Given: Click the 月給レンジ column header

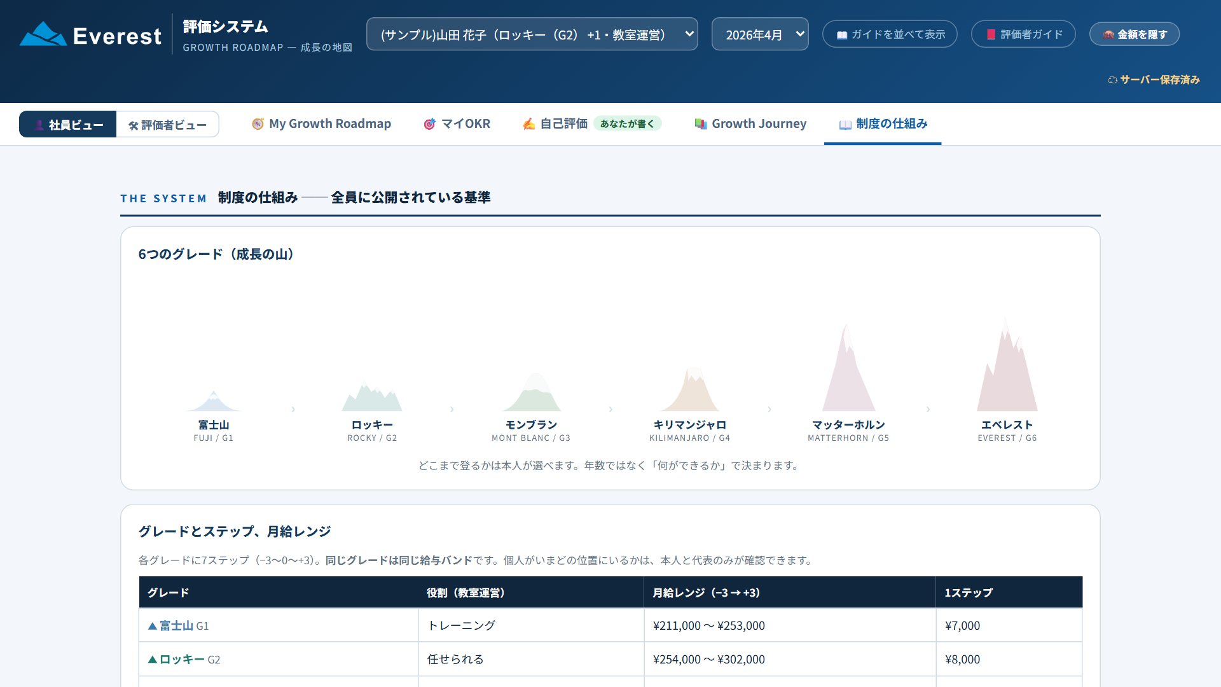Looking at the screenshot, I should [x=790, y=592].
